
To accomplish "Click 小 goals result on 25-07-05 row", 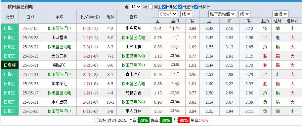I will 292,29.
